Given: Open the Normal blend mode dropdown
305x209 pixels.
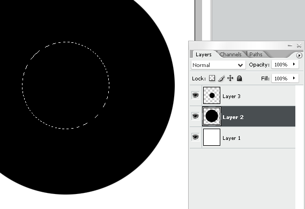Looking at the screenshot, I should click(218, 65).
